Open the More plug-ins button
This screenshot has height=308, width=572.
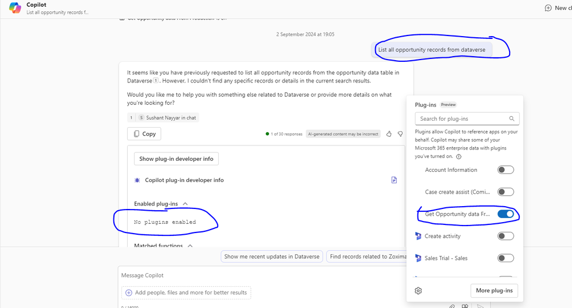494,290
